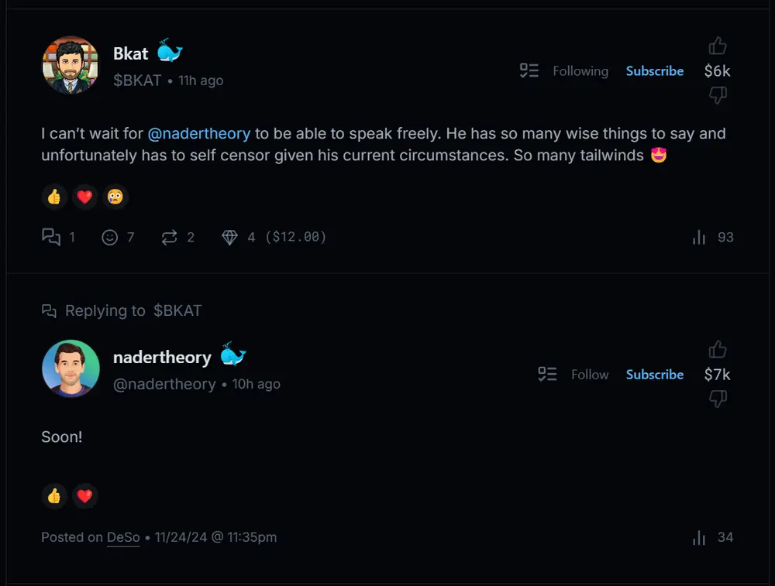The height and width of the screenshot is (586, 775).
Task: View the 34 impressions stats on the reply
Action: coord(699,537)
